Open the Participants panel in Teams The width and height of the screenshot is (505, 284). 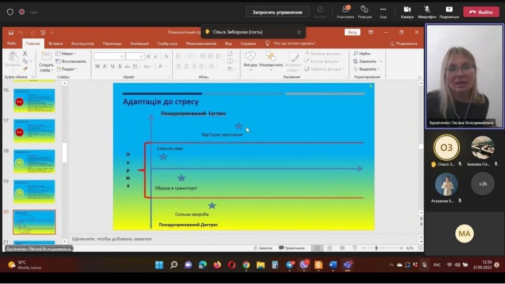pyautogui.click(x=345, y=12)
